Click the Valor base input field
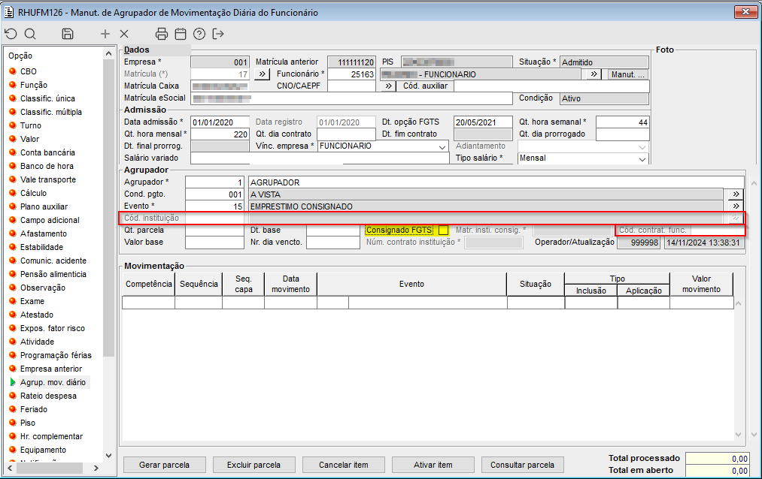Image resolution: width=762 pixels, height=479 pixels. [x=214, y=243]
